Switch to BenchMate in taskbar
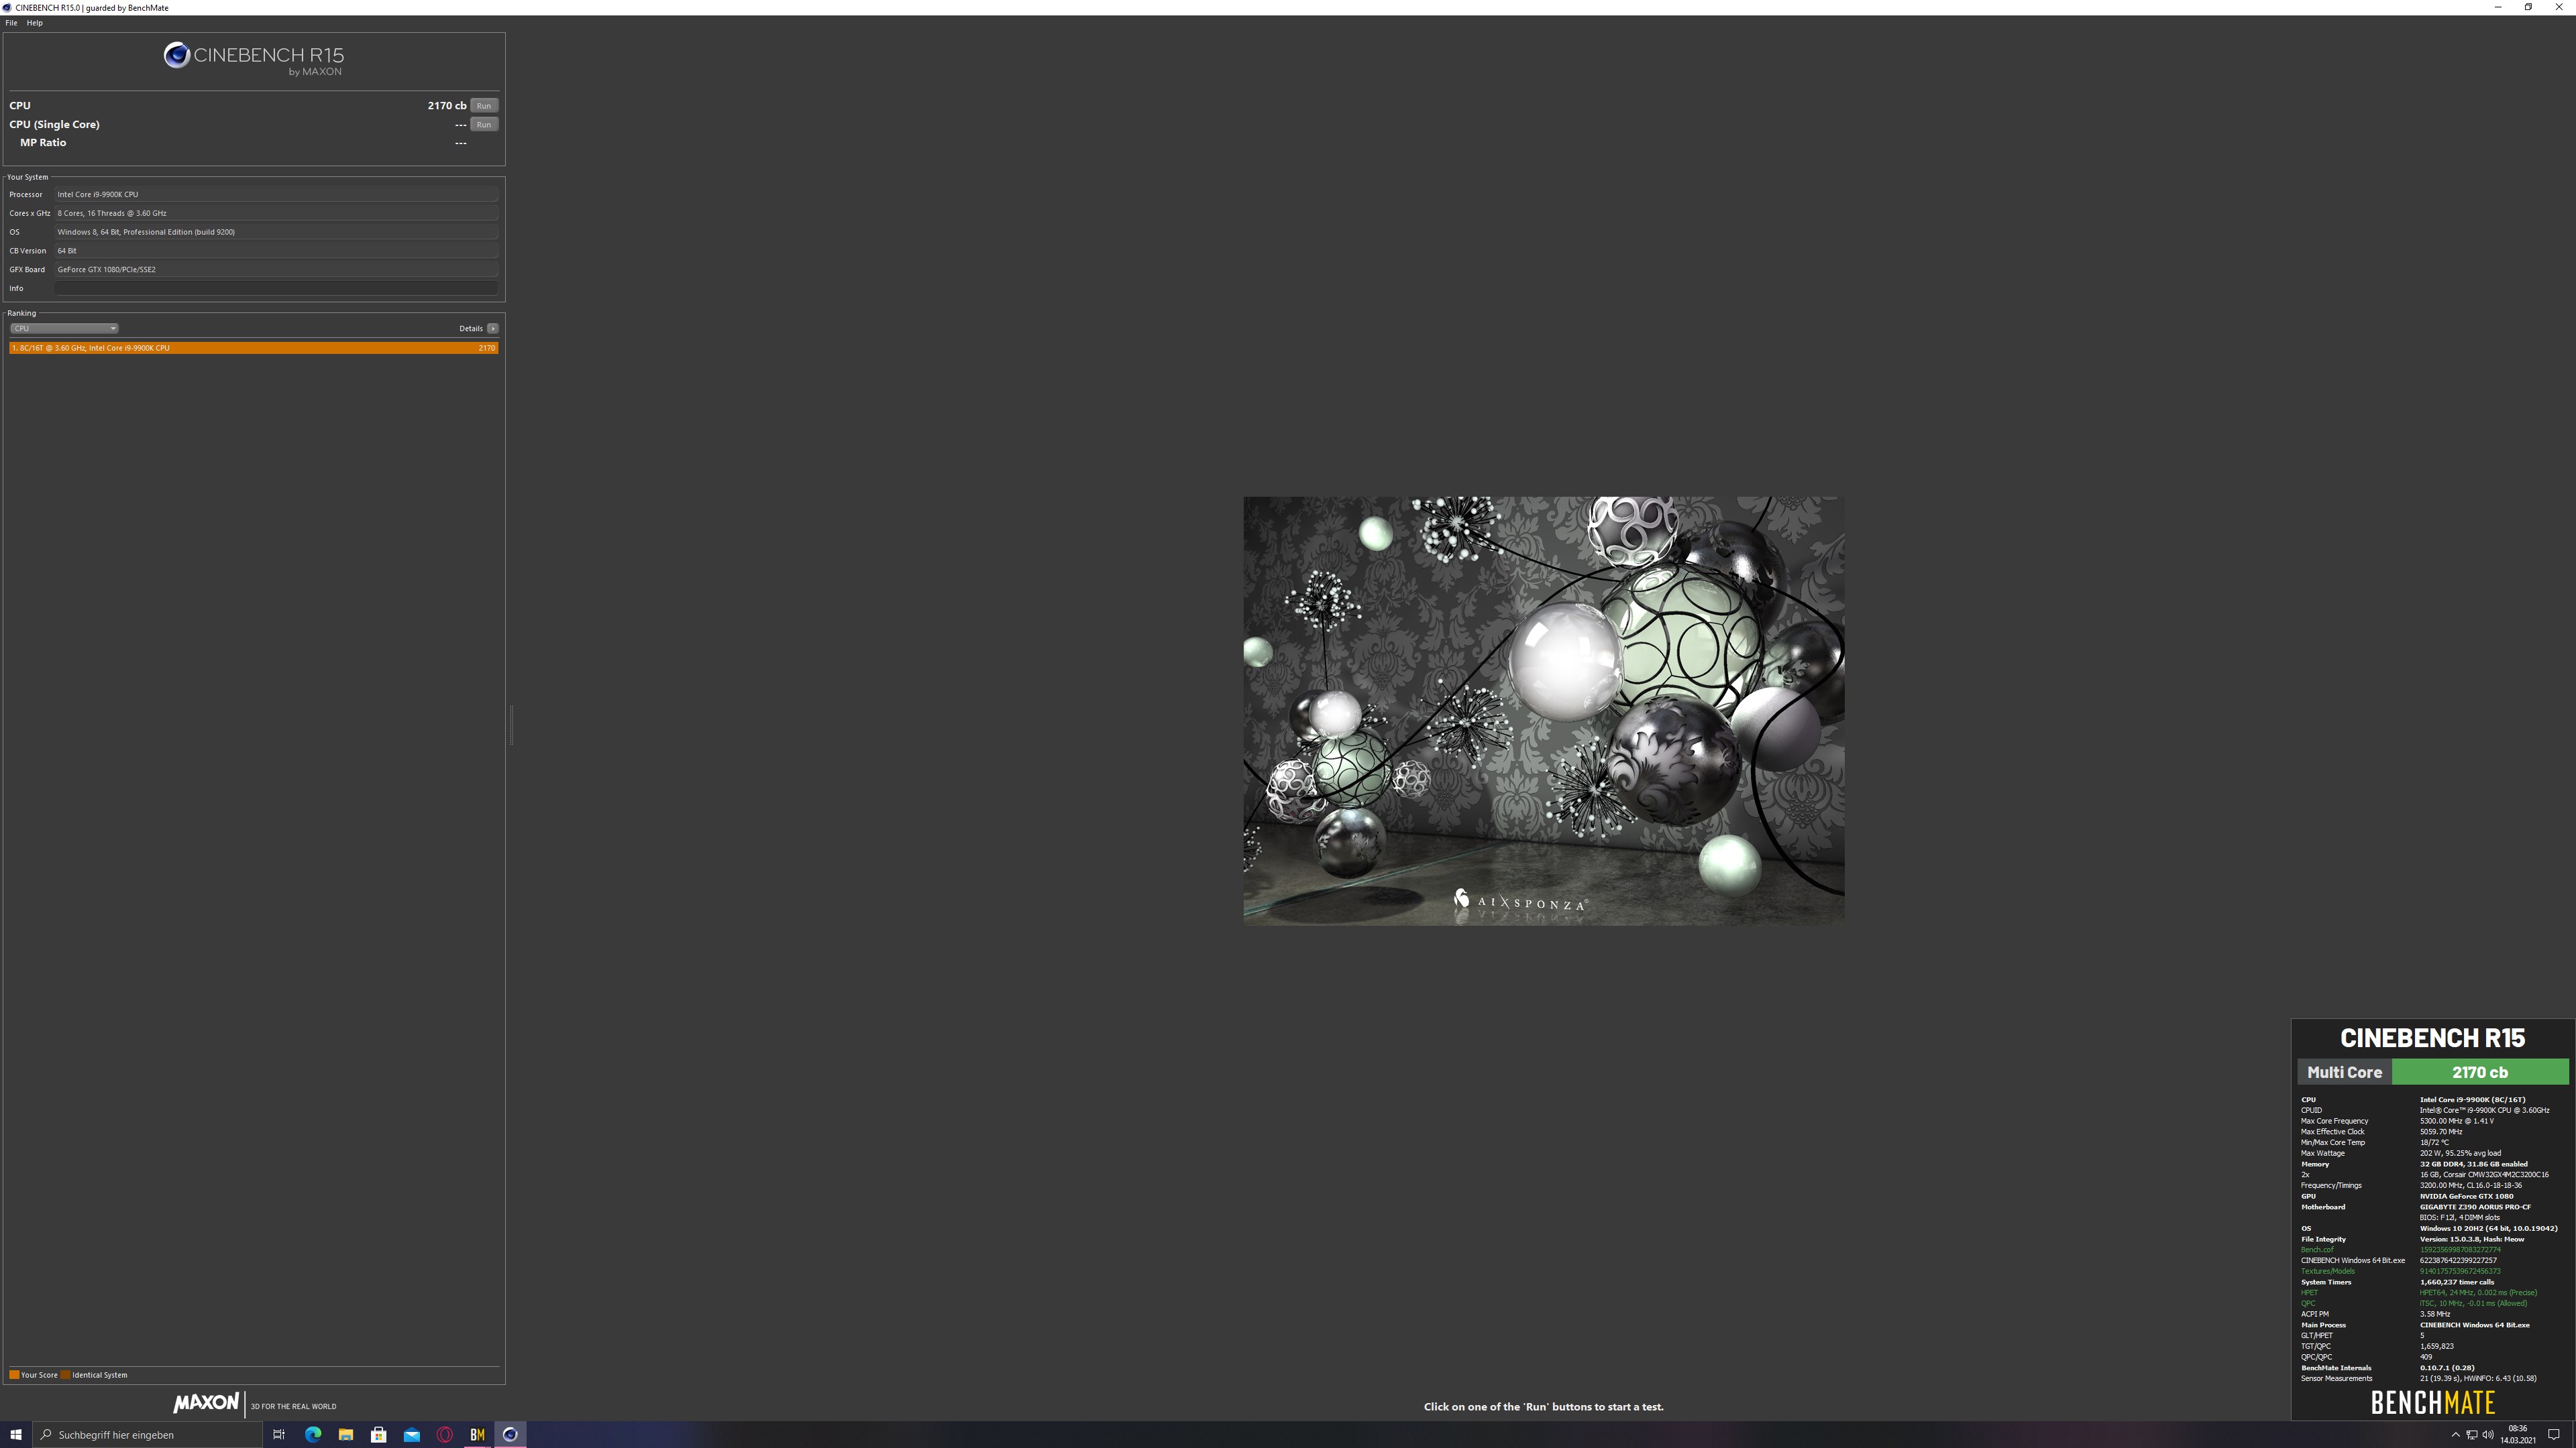 pos(477,1434)
